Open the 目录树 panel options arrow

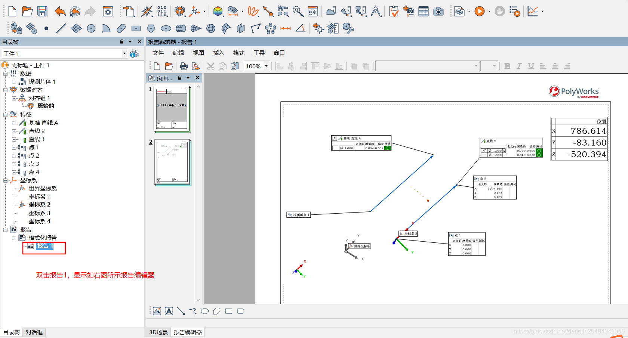point(130,41)
